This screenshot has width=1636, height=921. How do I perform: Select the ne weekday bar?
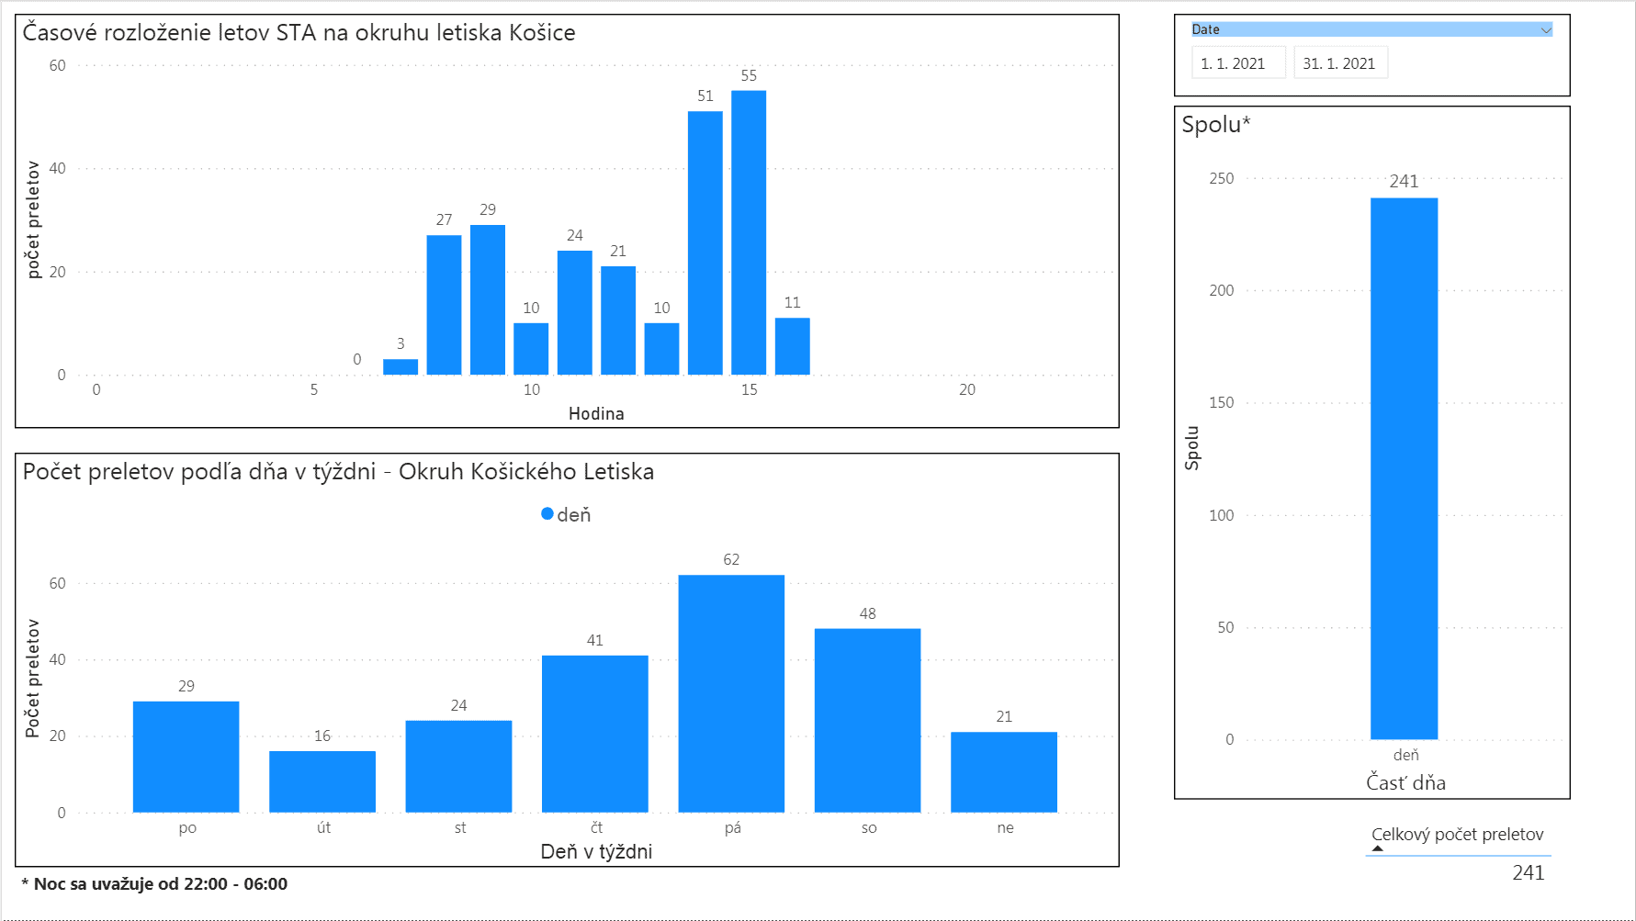1004,772
